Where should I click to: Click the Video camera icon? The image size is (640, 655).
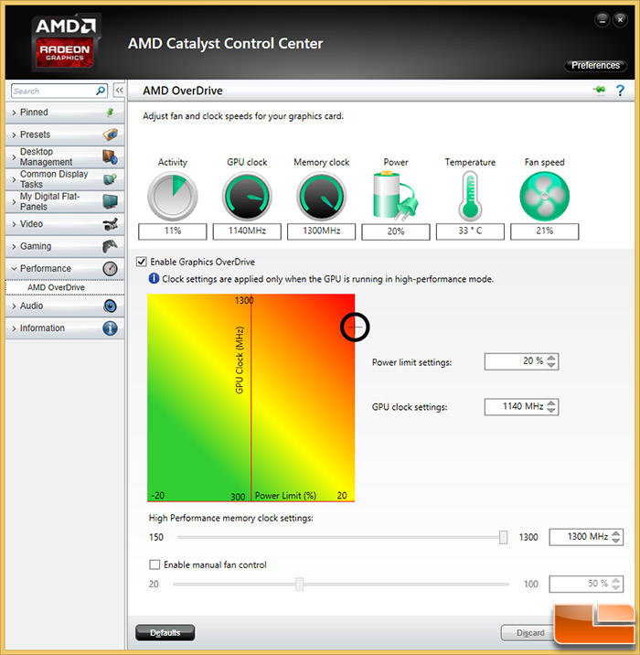(111, 224)
